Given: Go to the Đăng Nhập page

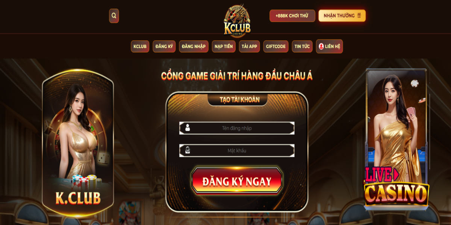Looking at the screenshot, I should tap(194, 46).
